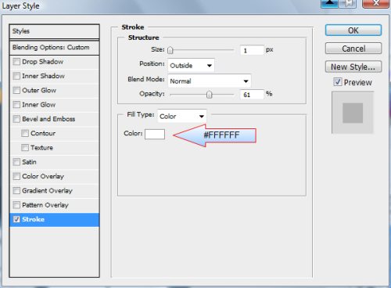Viewport: 391px width, 288px height.
Task: Click the Size slider handle
Action: (x=170, y=50)
